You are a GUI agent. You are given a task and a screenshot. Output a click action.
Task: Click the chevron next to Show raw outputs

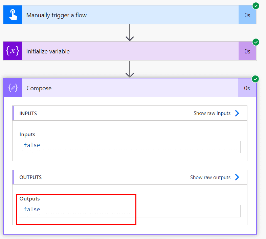(x=237, y=177)
